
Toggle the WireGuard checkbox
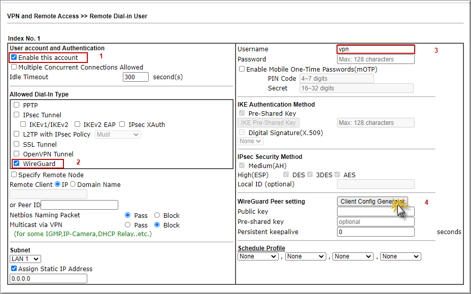coord(17,164)
